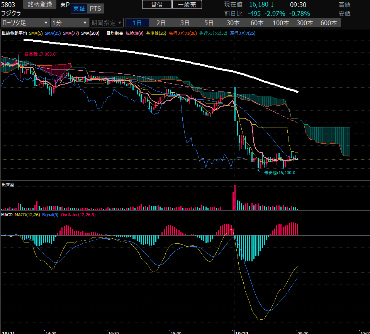Viewport: 370px width, 334px height.
Task: Select the 1日 period tab
Action: (137, 23)
